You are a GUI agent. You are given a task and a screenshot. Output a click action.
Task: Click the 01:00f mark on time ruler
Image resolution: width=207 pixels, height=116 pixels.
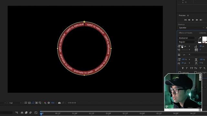pyautogui.click(x=75, y=113)
